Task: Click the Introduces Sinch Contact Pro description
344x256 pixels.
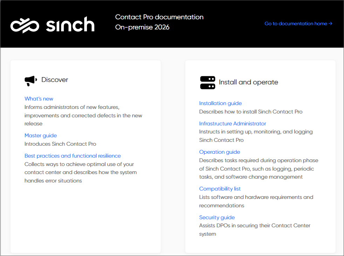Action: click(60, 144)
